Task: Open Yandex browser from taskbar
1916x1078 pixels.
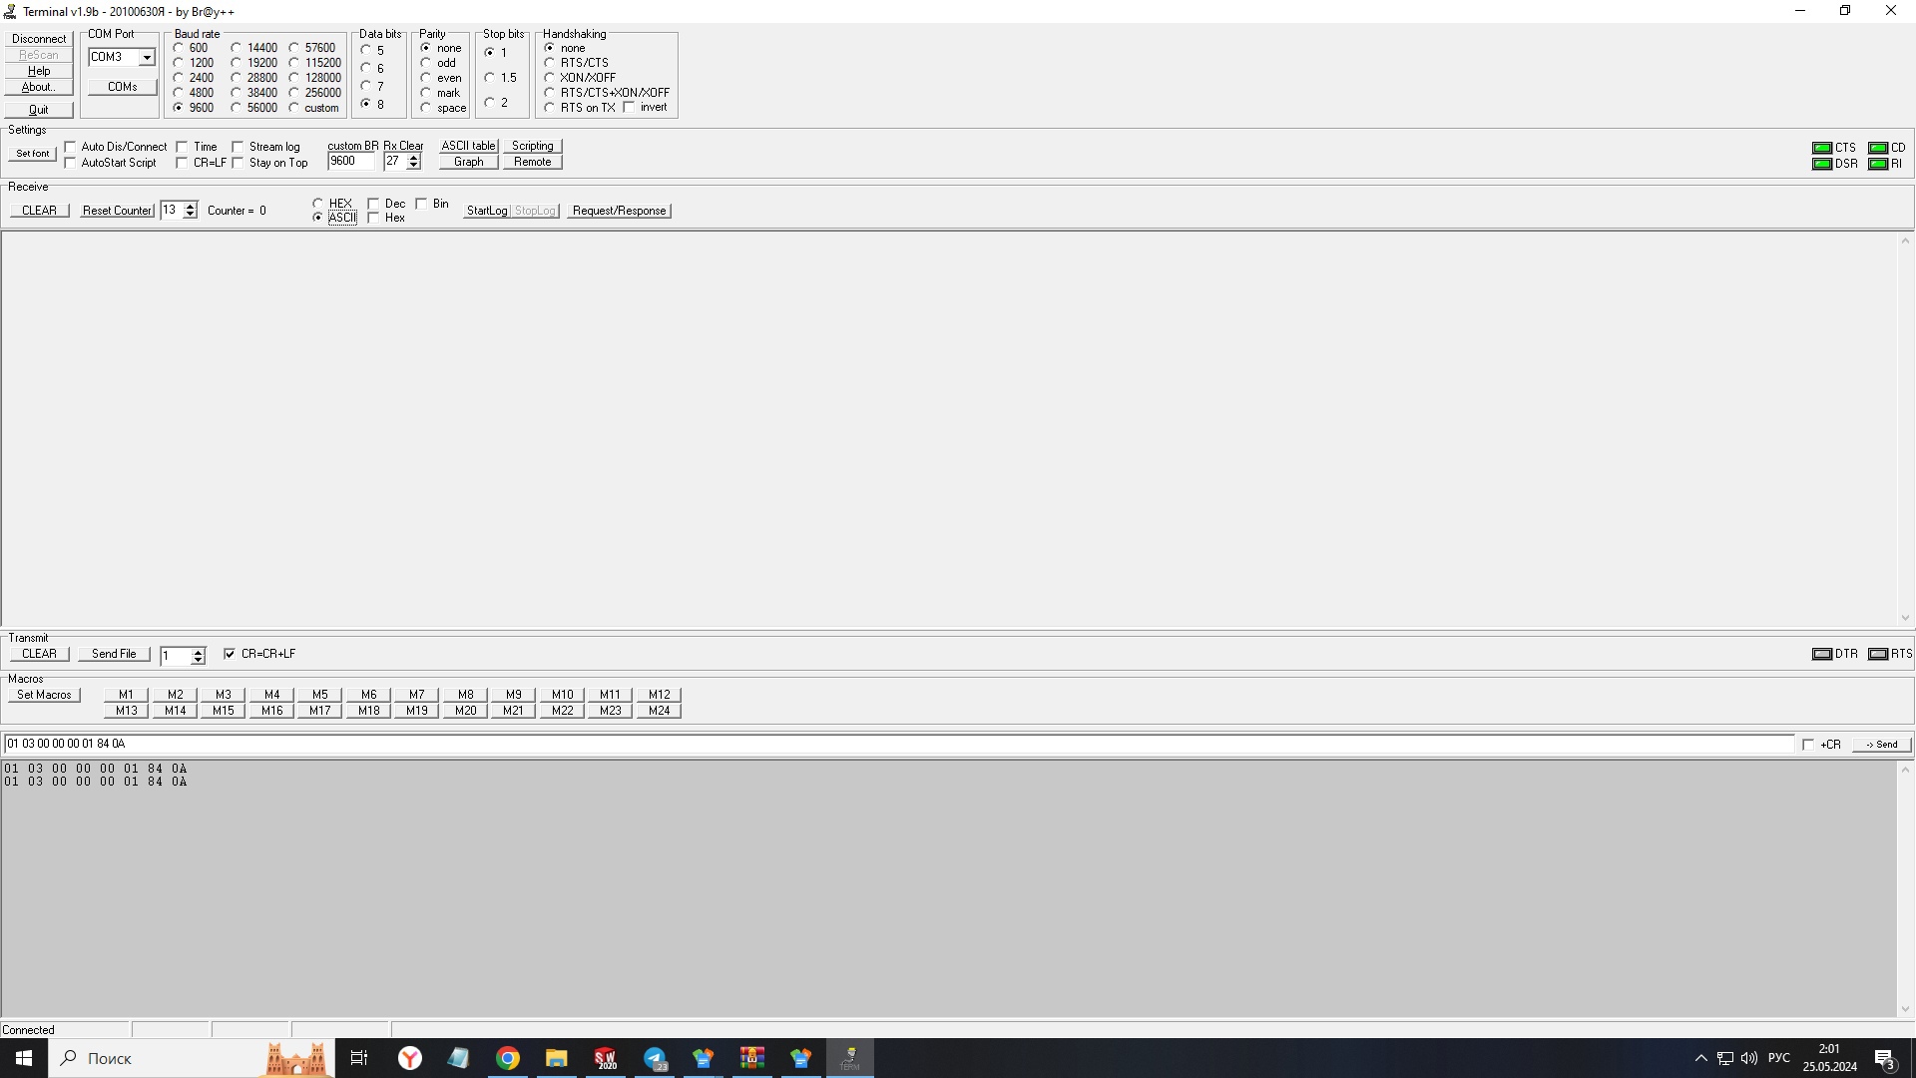Action: pyautogui.click(x=410, y=1058)
